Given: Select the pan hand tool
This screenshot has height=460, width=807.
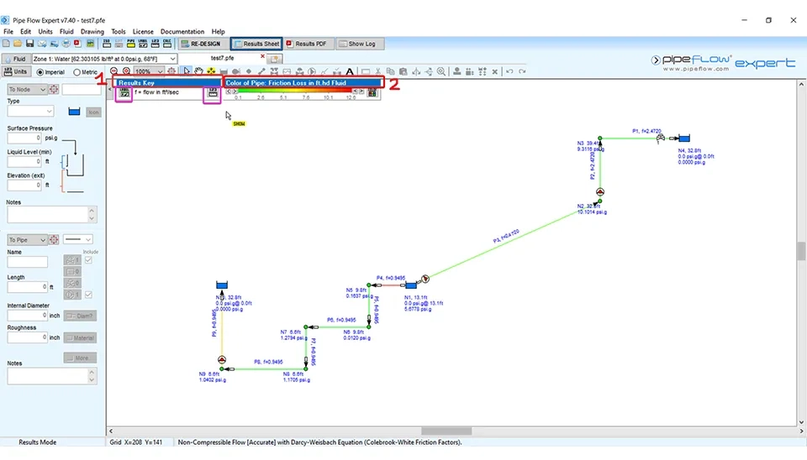Looking at the screenshot, I should 199,72.
